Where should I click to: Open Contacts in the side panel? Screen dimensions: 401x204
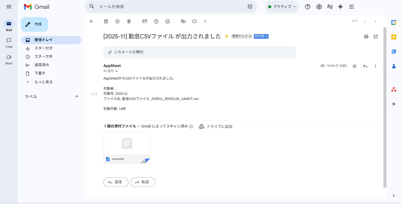(x=394, y=66)
